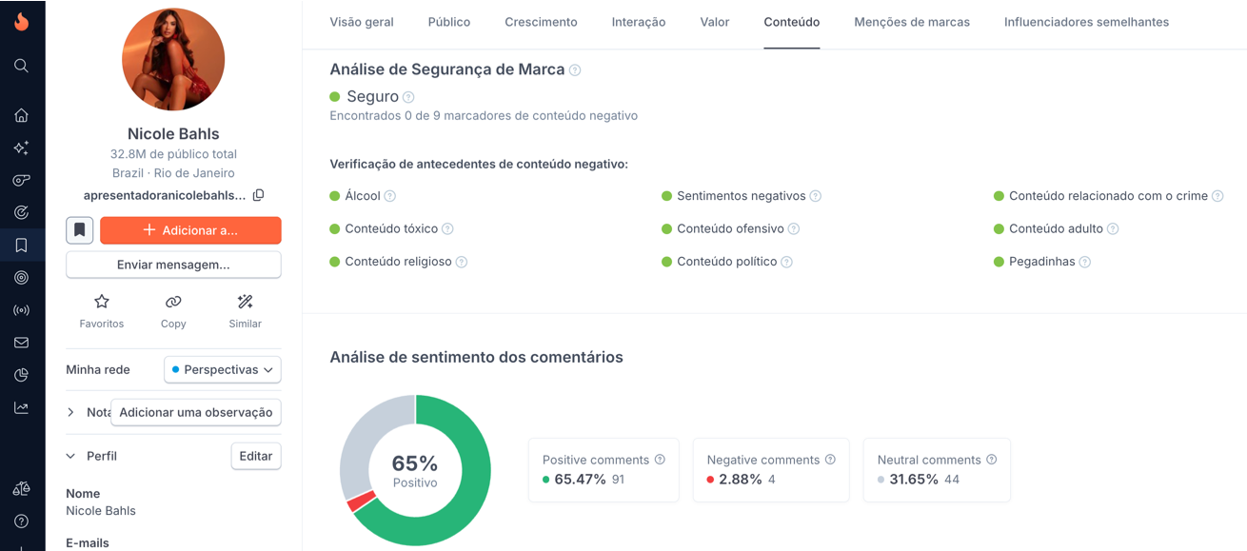Viewport: 1247px width, 551px height.
Task: Toggle the bookmark save button
Action: (80, 230)
